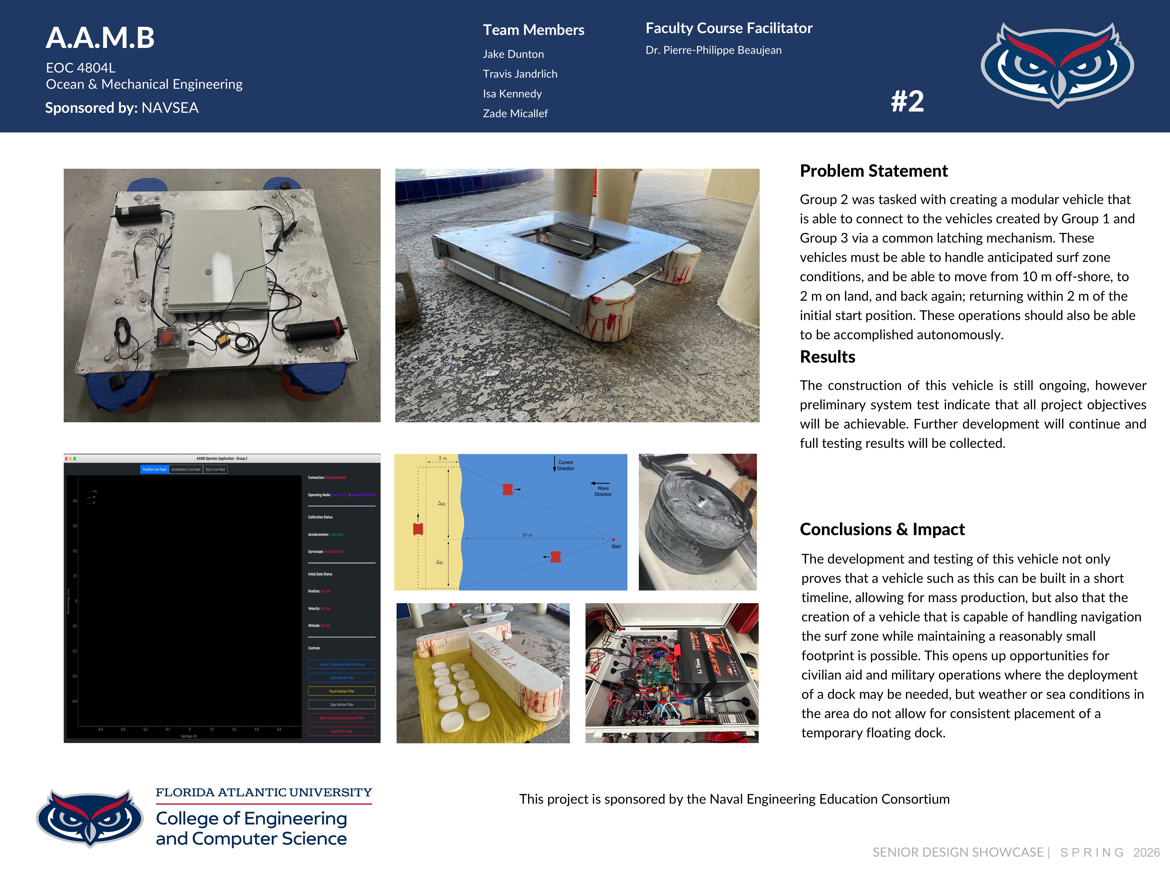Click the FAU owl logo in header
This screenshot has width=1170, height=877.
1056,64
